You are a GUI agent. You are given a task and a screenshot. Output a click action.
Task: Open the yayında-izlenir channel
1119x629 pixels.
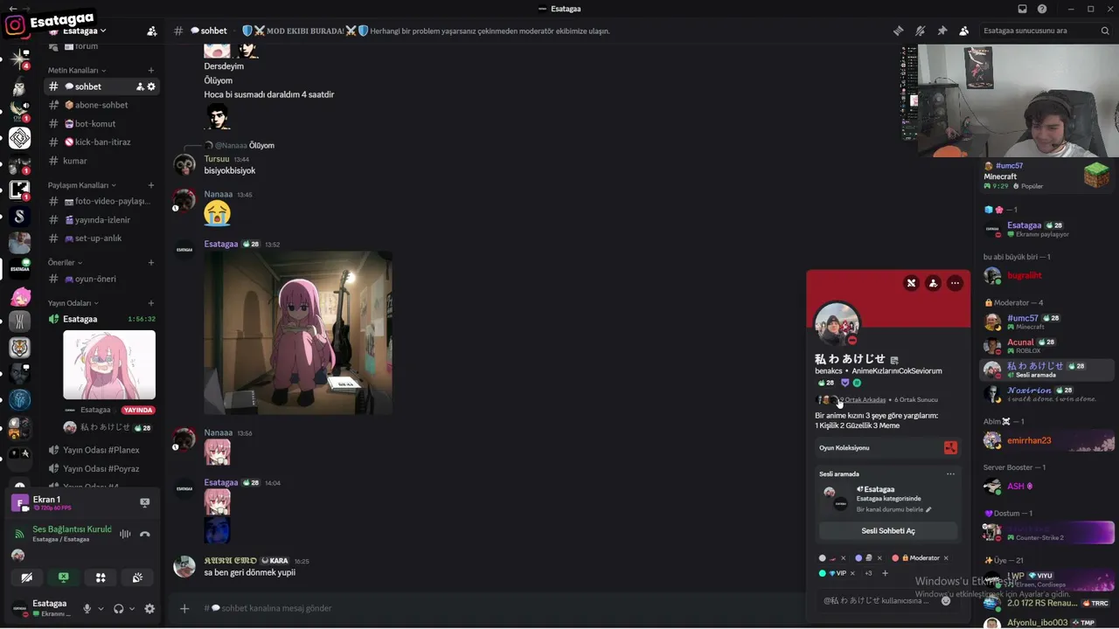[x=101, y=219]
